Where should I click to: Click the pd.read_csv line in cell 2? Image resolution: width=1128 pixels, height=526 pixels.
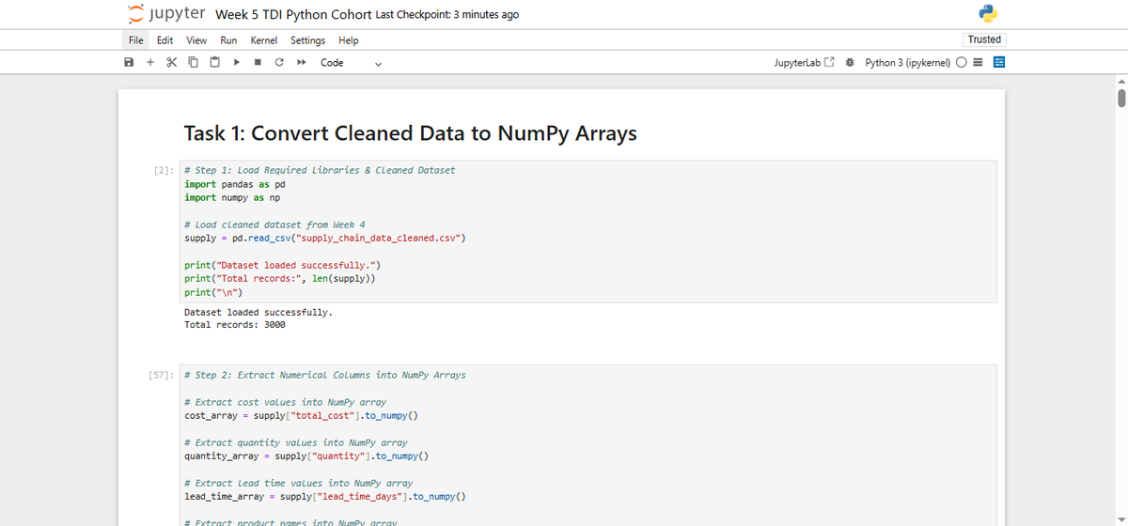325,238
